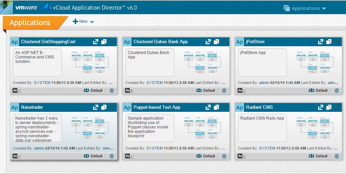
Task: Click the Default group on Puppet-based Test App
Action: coord(205,156)
